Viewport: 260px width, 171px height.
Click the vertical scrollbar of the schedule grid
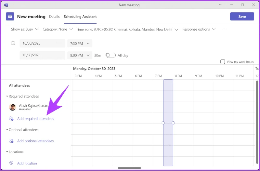(257, 123)
